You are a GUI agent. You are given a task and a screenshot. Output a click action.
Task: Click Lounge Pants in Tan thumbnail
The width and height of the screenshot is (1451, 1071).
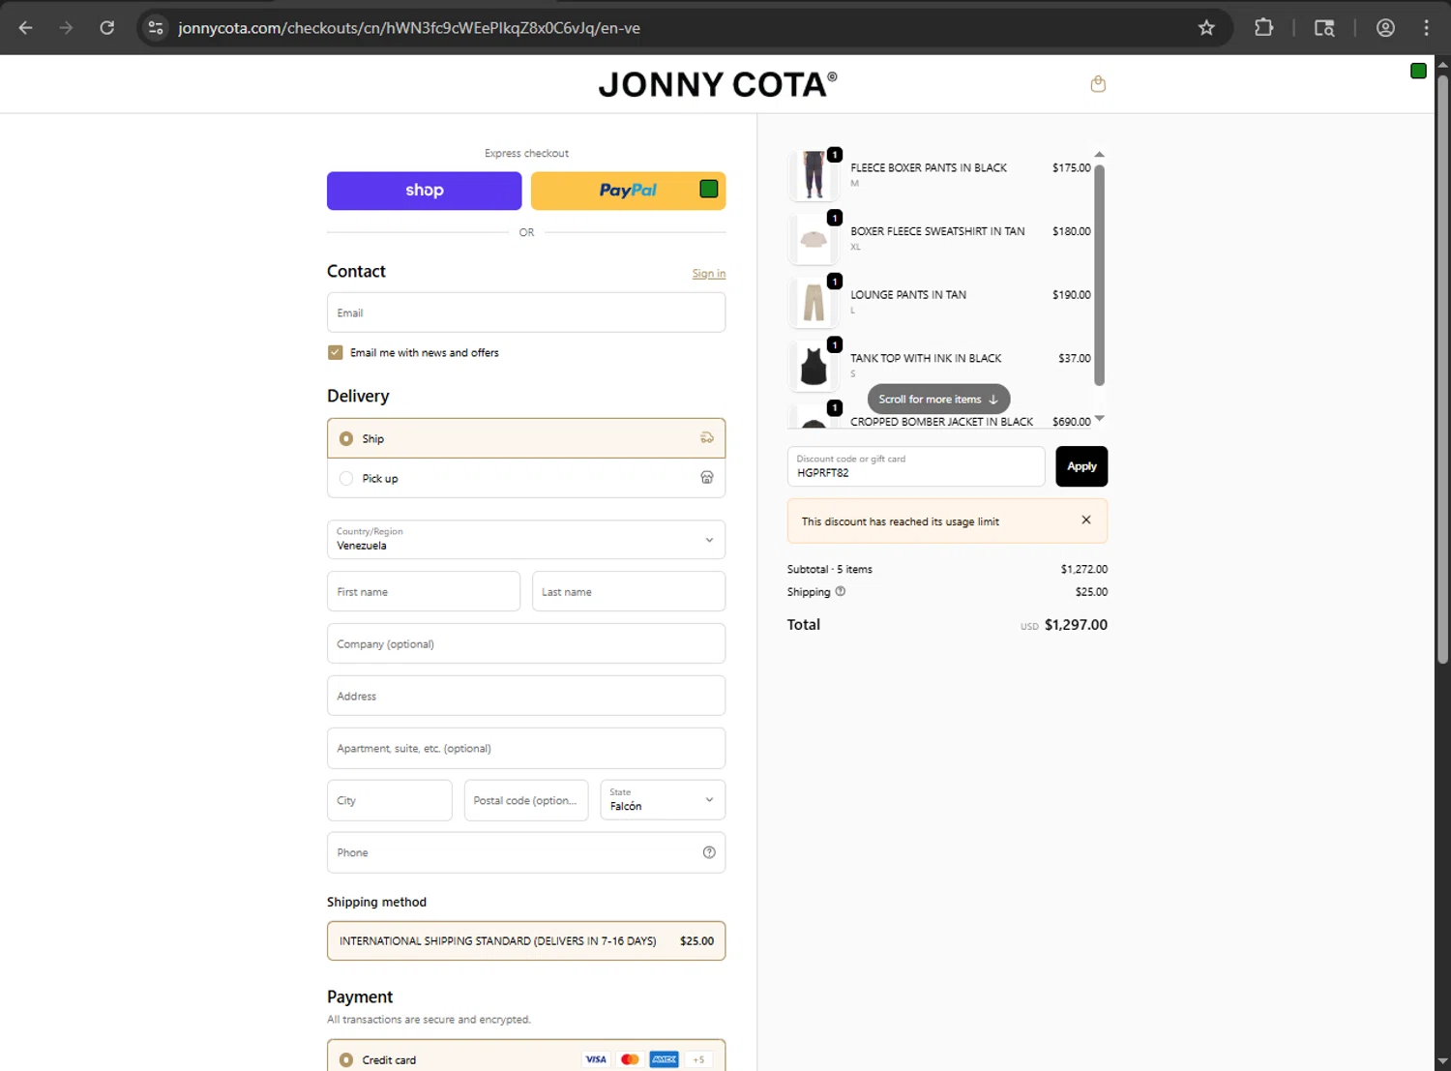[x=814, y=302]
